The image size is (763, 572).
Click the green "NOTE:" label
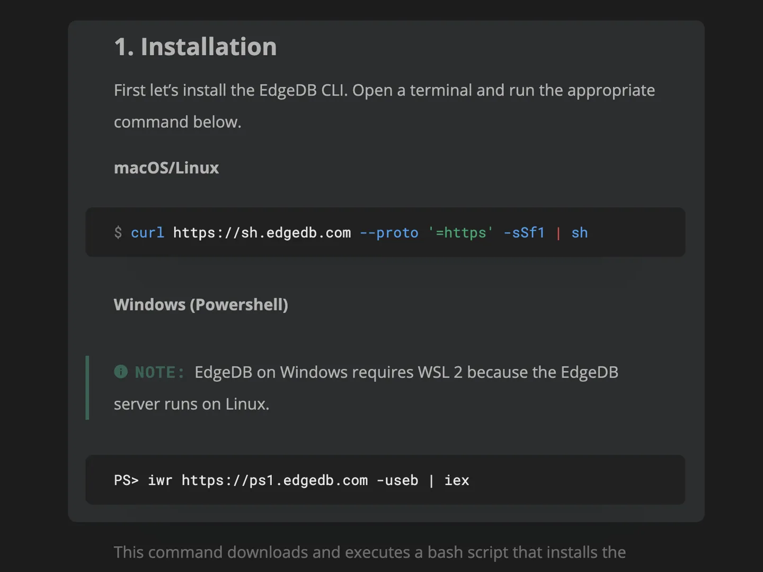[x=159, y=372]
